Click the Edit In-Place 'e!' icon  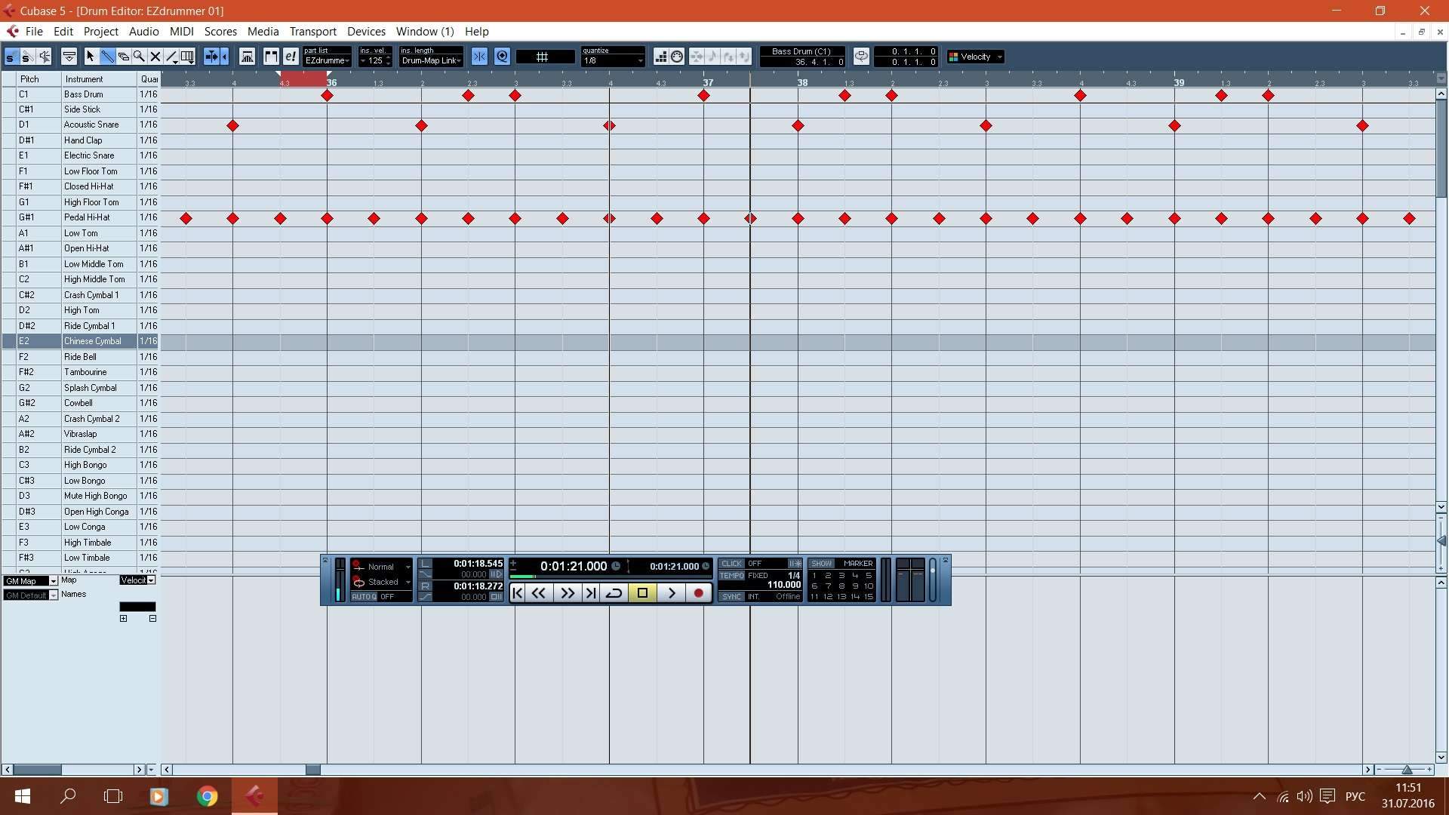(291, 57)
